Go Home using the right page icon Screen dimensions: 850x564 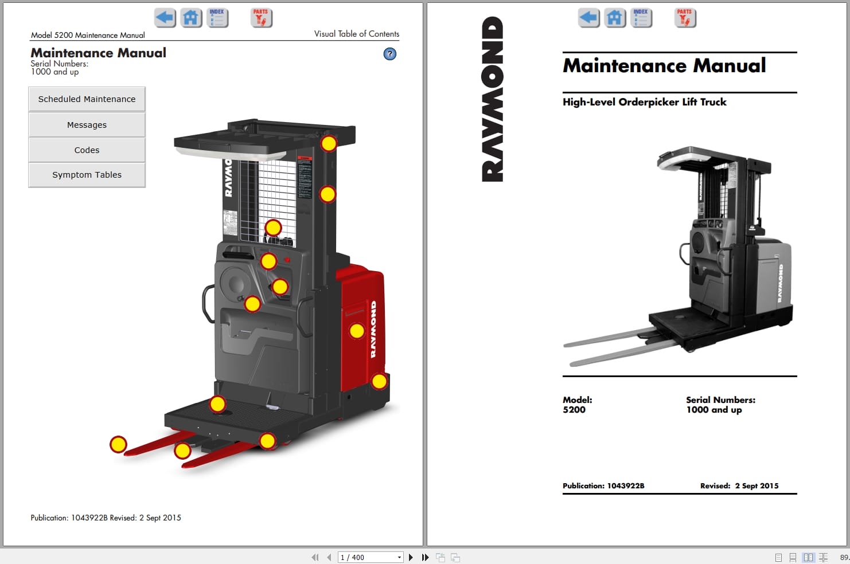click(x=615, y=18)
